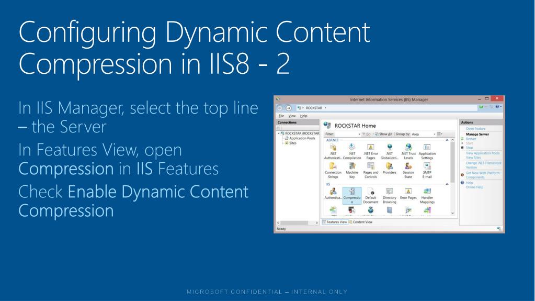This screenshot has height=301, width=535.
Task: Open the Group by Area dropdown
Action: [x=424, y=134]
